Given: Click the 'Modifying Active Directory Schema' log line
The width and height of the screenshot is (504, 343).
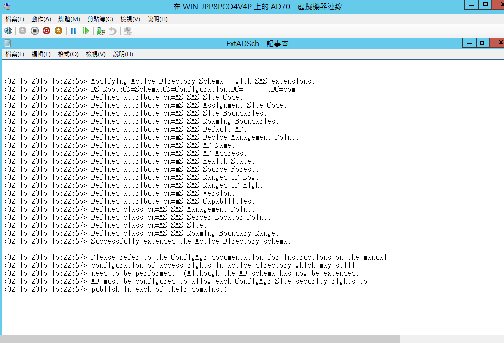Looking at the screenshot, I should click(159, 81).
